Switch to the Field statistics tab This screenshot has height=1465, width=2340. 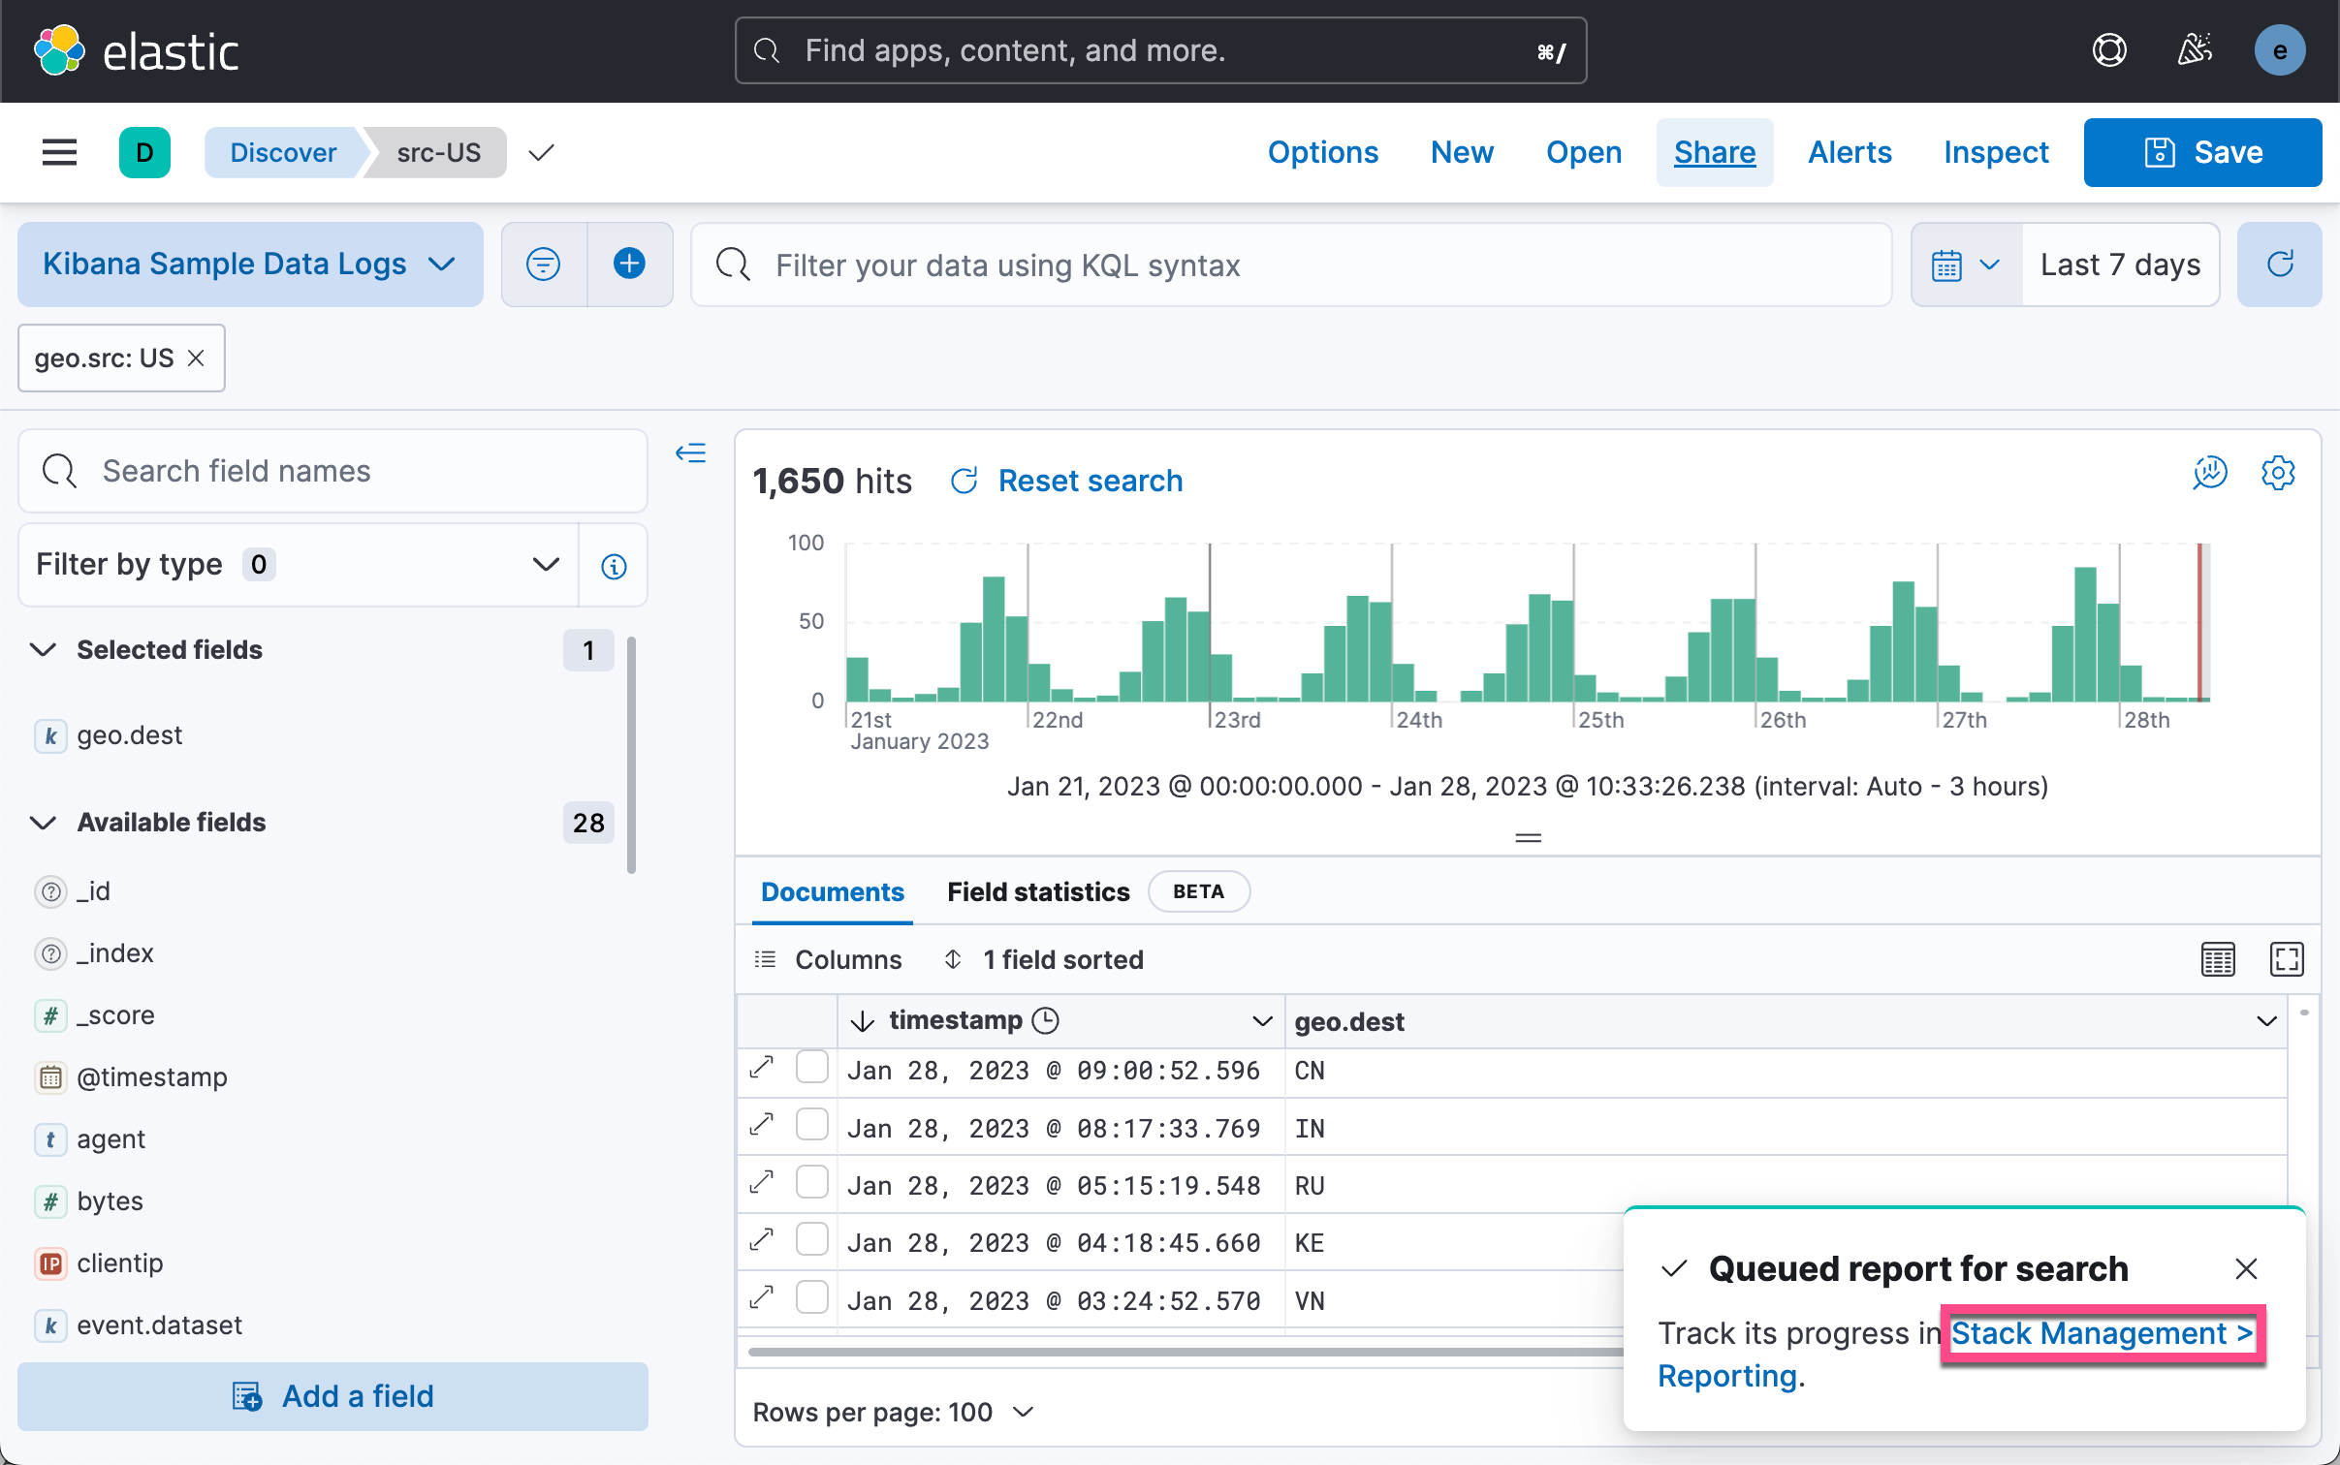1037,891
